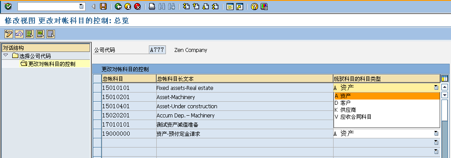Viewport: 451px width, 158px height.
Task: Click the table's select-all corner cell
Action: (x=97, y=79)
